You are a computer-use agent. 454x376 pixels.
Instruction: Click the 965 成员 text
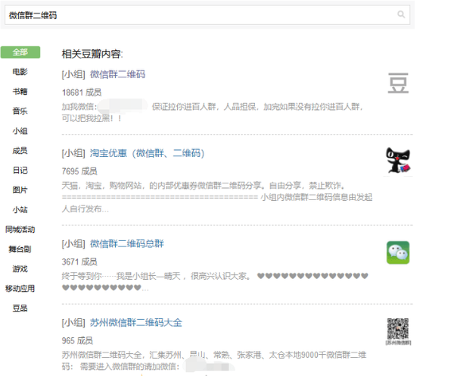coord(77,340)
